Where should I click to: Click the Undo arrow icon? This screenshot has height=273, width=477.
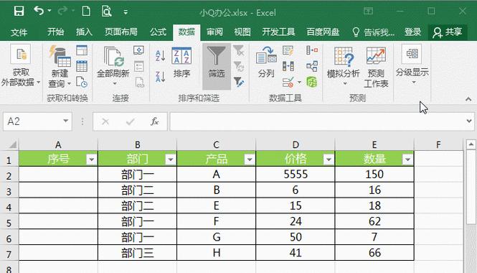39,11
